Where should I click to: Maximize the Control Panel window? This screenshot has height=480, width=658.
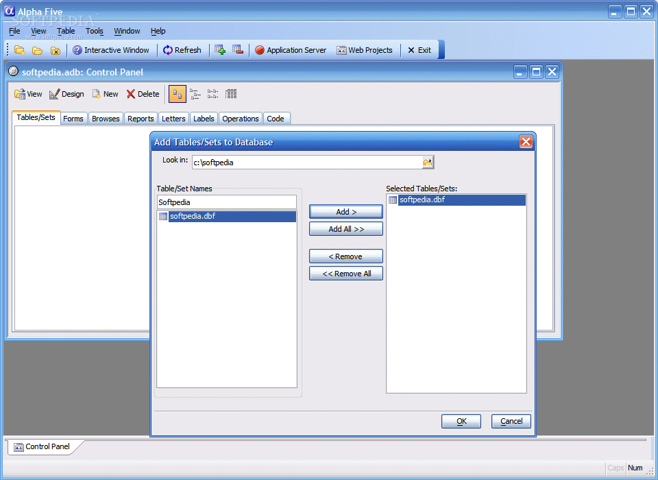click(536, 72)
